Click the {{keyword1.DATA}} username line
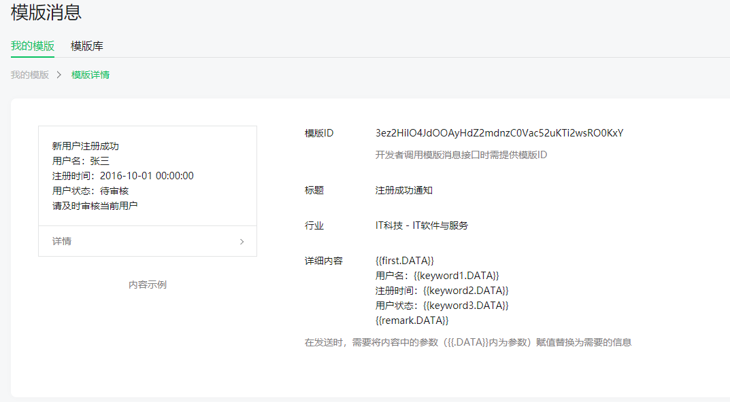The height and width of the screenshot is (402, 730). 437,276
